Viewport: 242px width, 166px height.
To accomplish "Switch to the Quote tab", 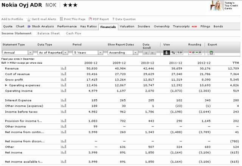I will [x=8, y=26].
